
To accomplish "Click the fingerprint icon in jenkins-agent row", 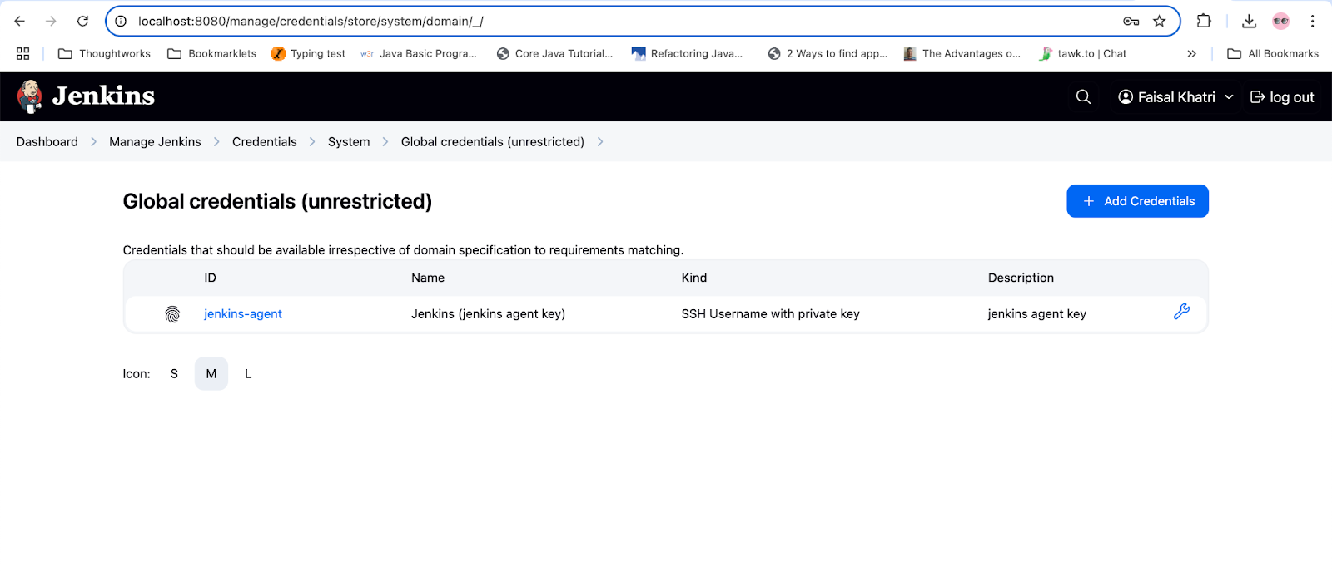I will coord(172,314).
